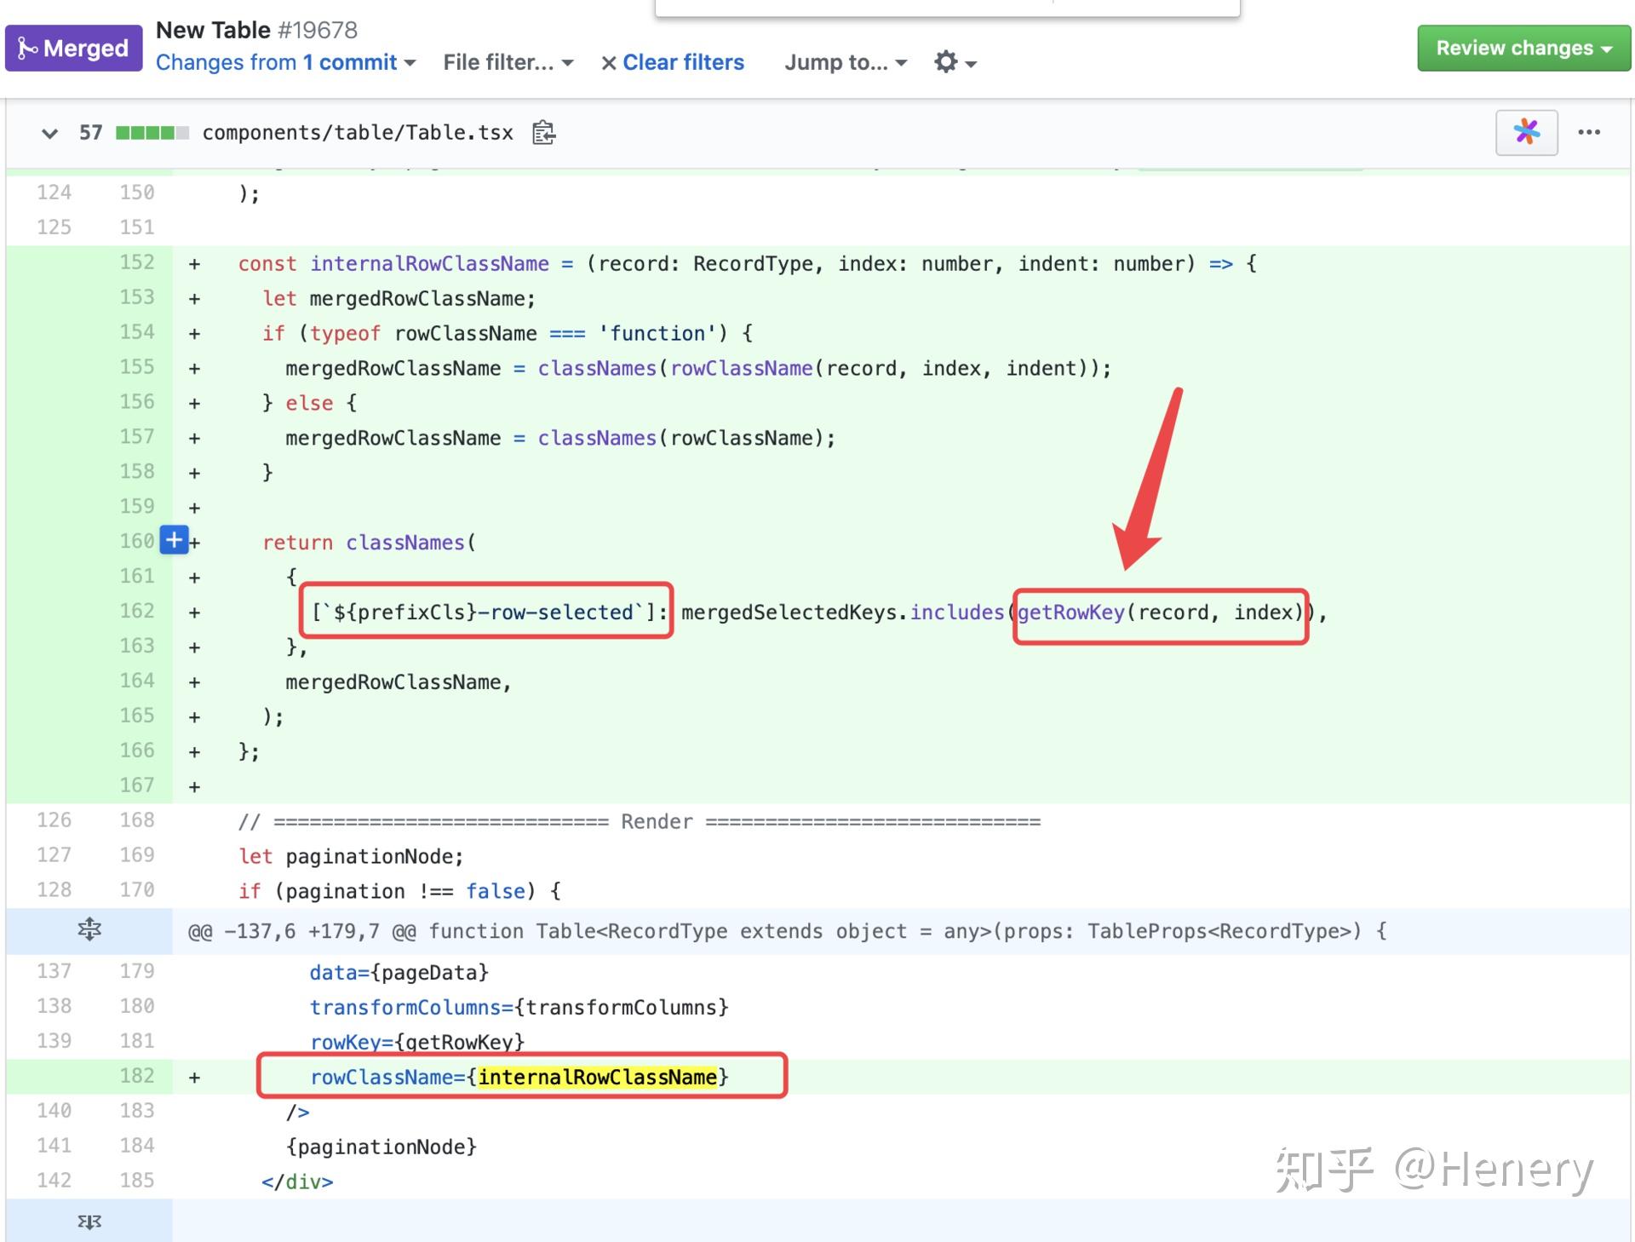Screen dimensions: 1635x1242
Task: Open the Changes from 1 commit dropdown
Action: pos(285,62)
